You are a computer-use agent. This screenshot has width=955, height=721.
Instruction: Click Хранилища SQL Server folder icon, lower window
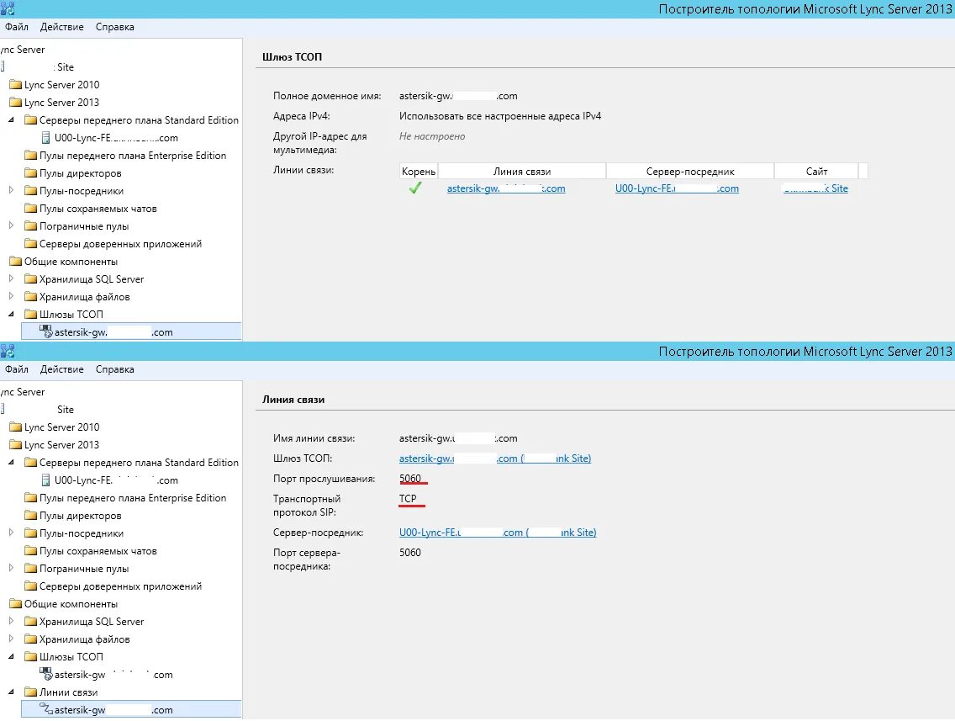(x=30, y=622)
